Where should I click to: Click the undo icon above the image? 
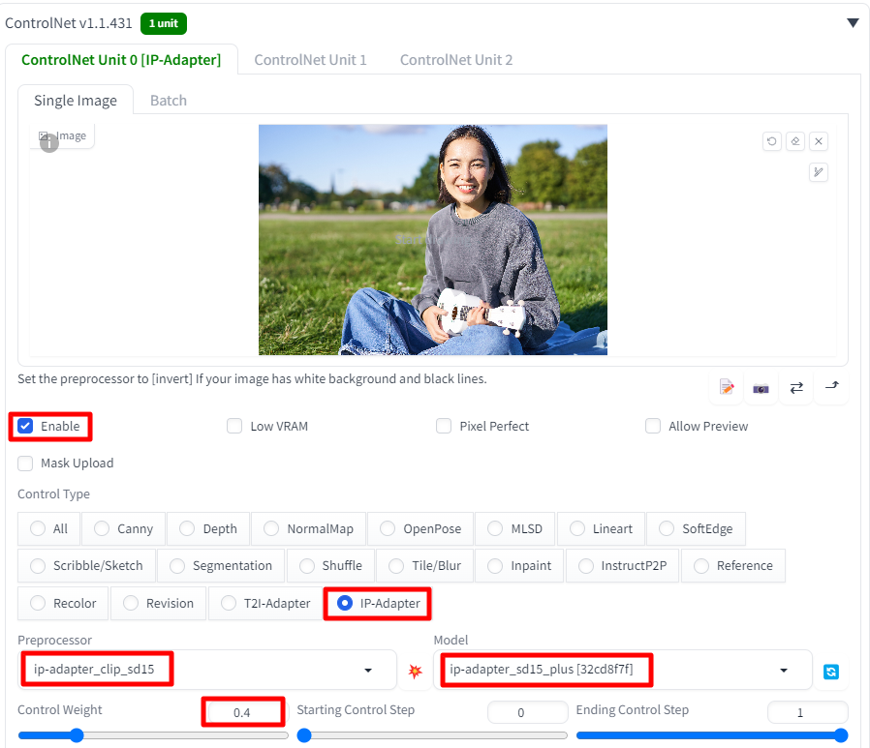772,141
